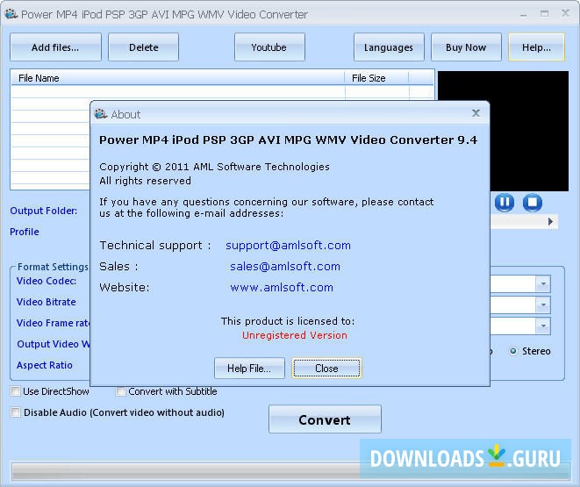Image resolution: width=580 pixels, height=487 pixels.
Task: Open the second Format Settings dropdown arrow
Action: [543, 305]
